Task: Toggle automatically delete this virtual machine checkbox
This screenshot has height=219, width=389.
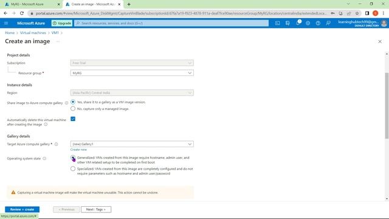Action: [x=73, y=119]
